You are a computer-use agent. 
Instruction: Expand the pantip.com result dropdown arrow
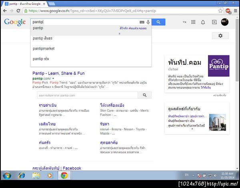53,79
